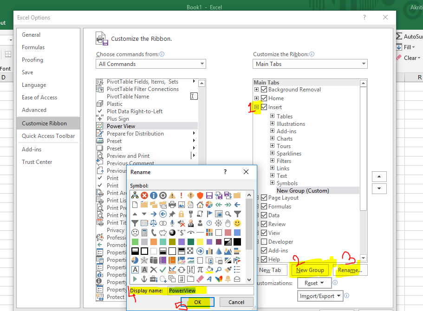Choose the bright yellow color square

[x=200, y=242]
